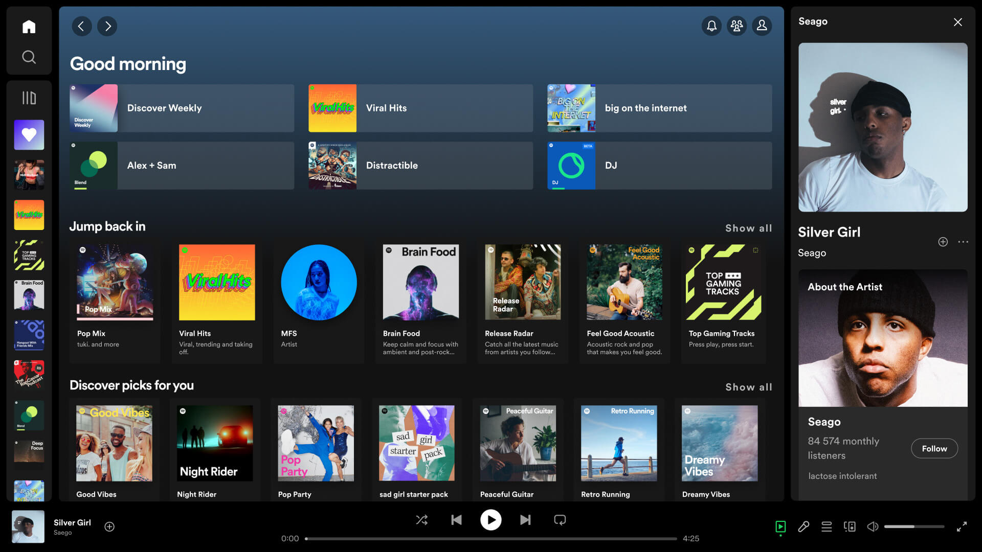Open the Home icon in sidebar
Screen dimensions: 982x552
pyautogui.click(x=29, y=27)
